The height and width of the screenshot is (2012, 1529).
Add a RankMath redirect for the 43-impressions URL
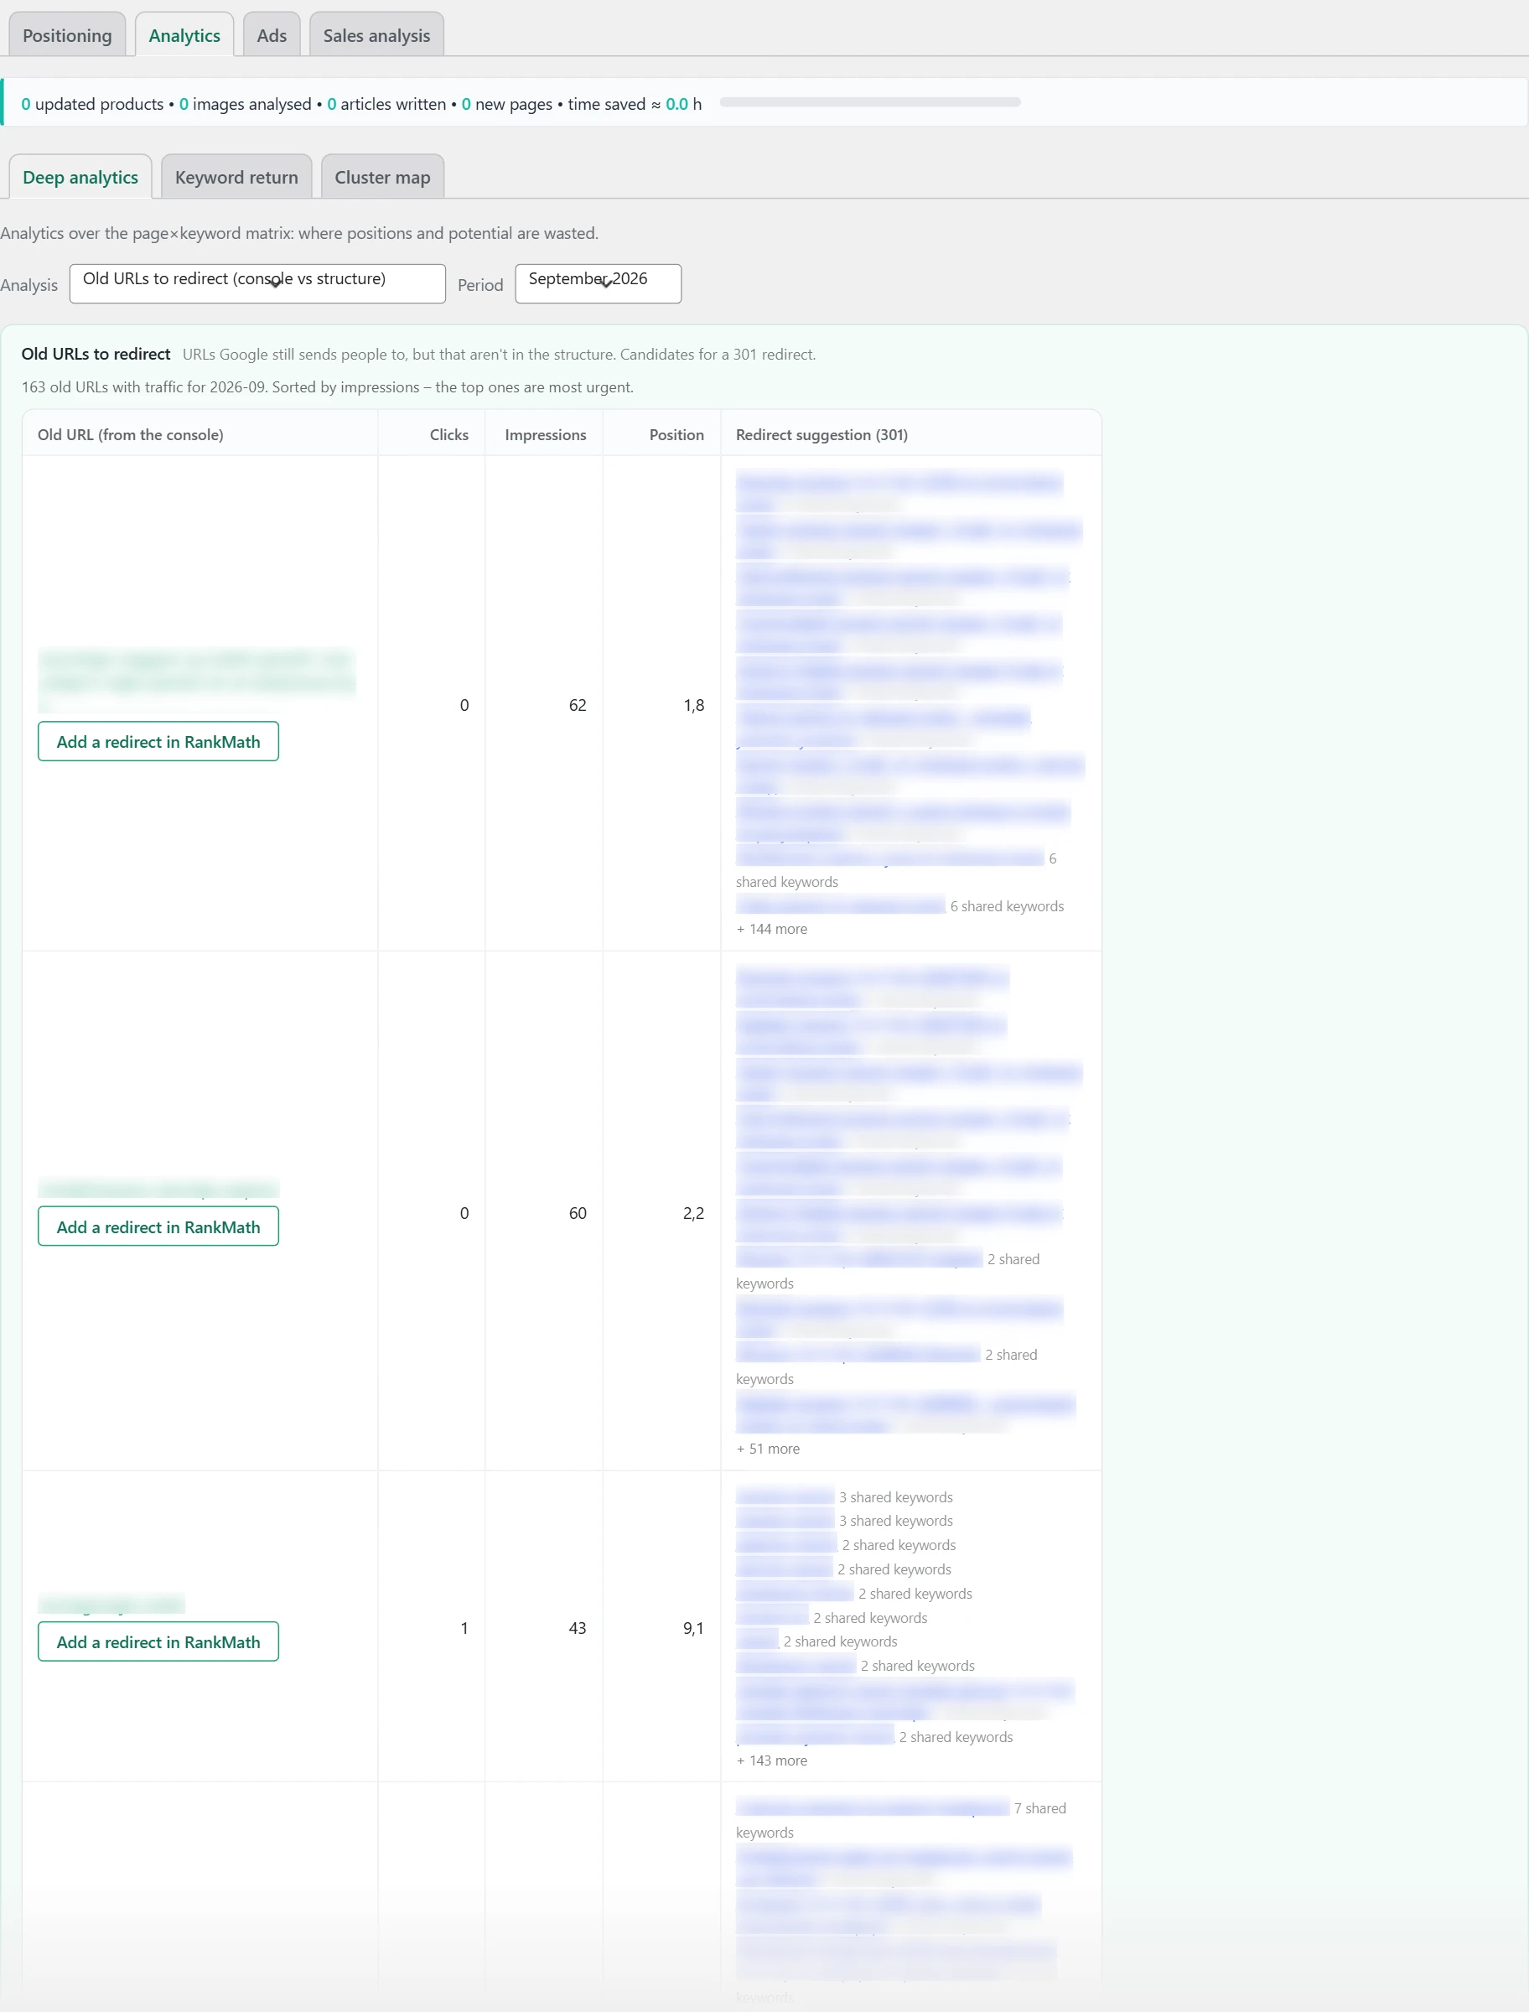pyautogui.click(x=158, y=1641)
